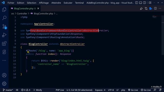Open the Extensions view

click(x=4, y=43)
